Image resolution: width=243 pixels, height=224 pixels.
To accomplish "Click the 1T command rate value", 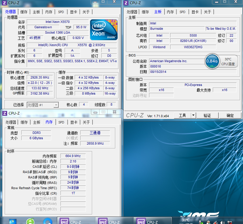I will point(73,193).
